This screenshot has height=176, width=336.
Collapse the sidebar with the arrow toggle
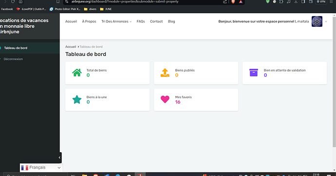(x=59, y=158)
